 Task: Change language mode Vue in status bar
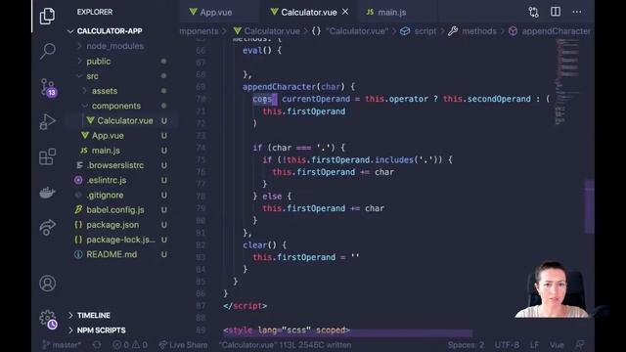(x=557, y=345)
